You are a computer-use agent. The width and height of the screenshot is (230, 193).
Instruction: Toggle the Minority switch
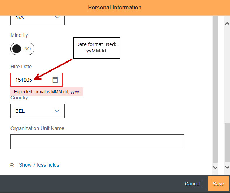22,49
